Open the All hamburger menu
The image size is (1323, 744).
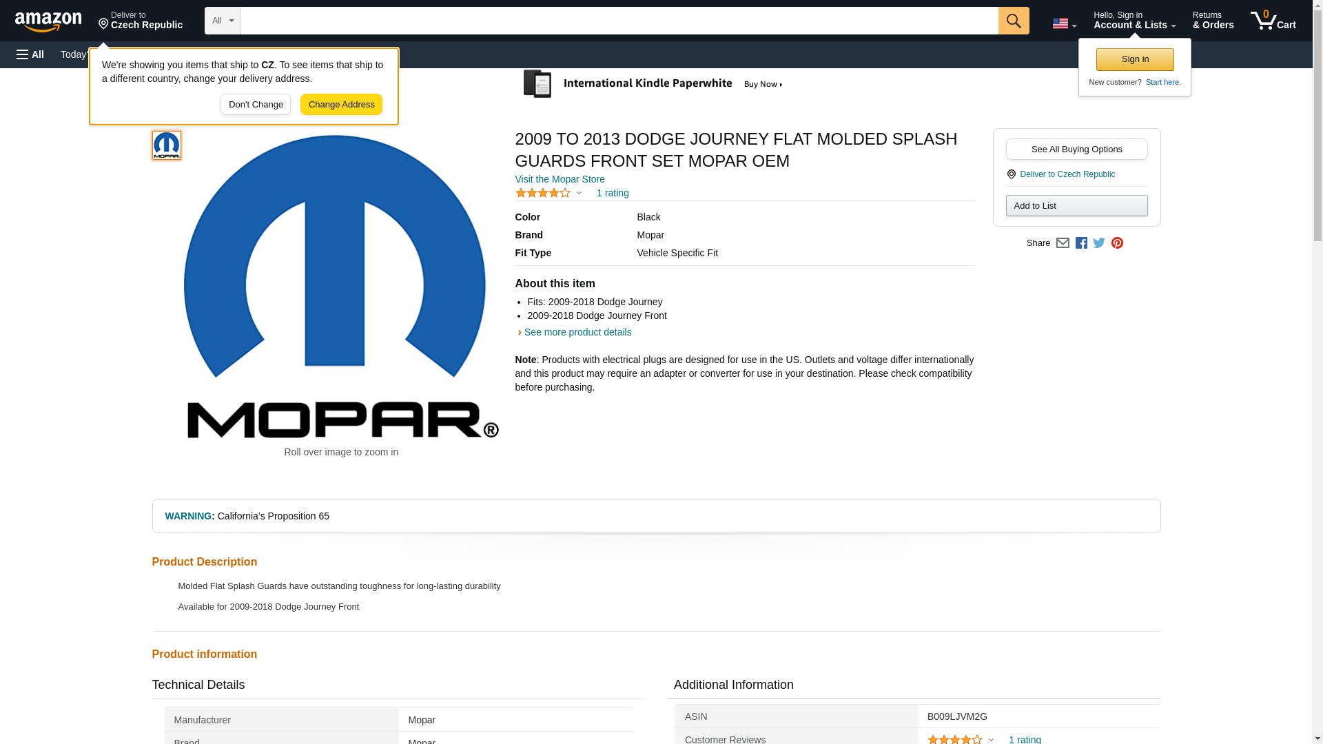tap(30, 54)
